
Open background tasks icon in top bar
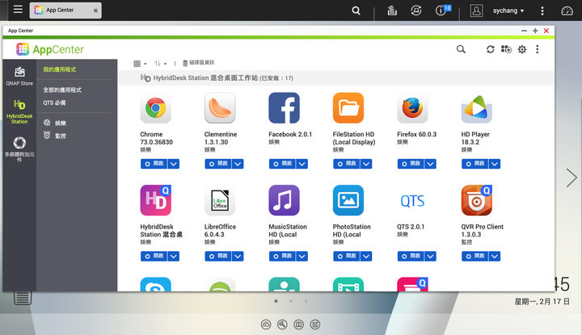(x=392, y=10)
